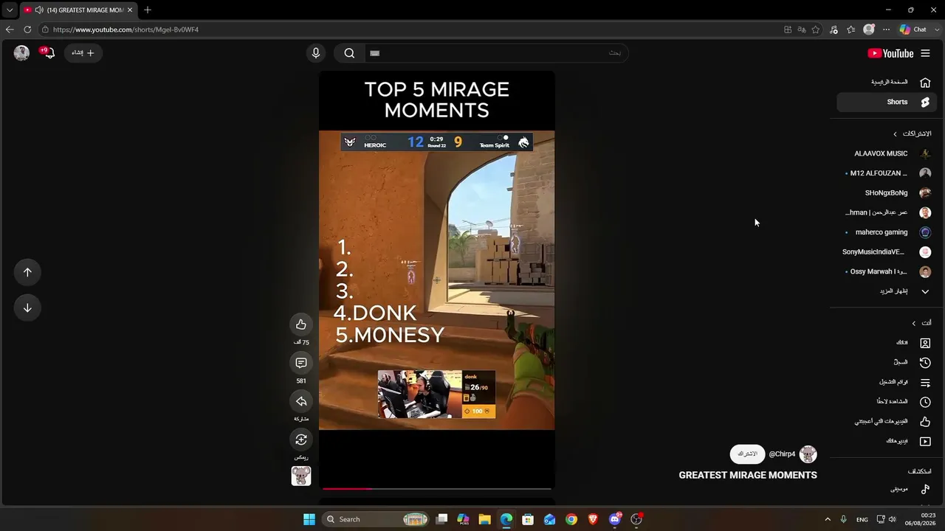The image size is (945, 531).
Task: Click the taskbar Search box
Action: tap(377, 519)
